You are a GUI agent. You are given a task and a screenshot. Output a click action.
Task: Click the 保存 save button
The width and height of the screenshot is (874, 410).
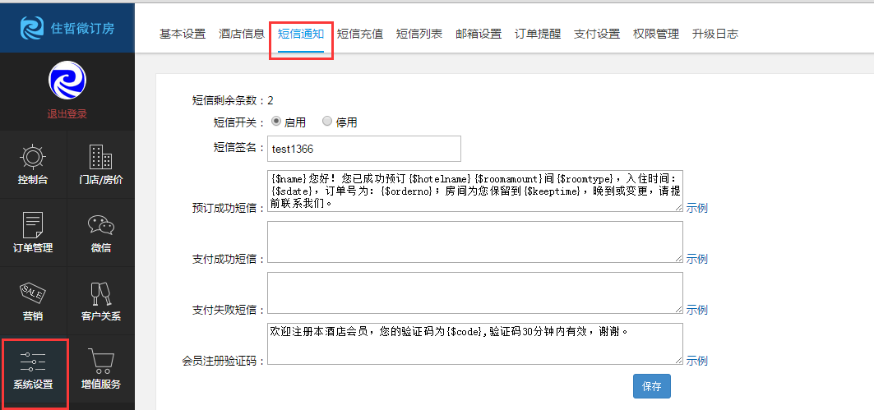(652, 385)
